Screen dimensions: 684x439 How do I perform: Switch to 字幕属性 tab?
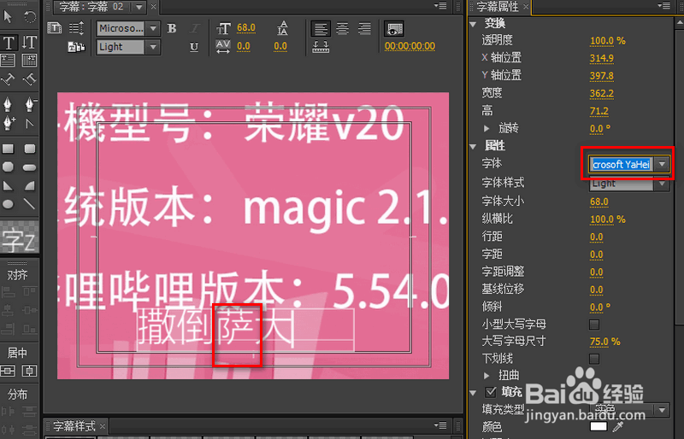(498, 7)
